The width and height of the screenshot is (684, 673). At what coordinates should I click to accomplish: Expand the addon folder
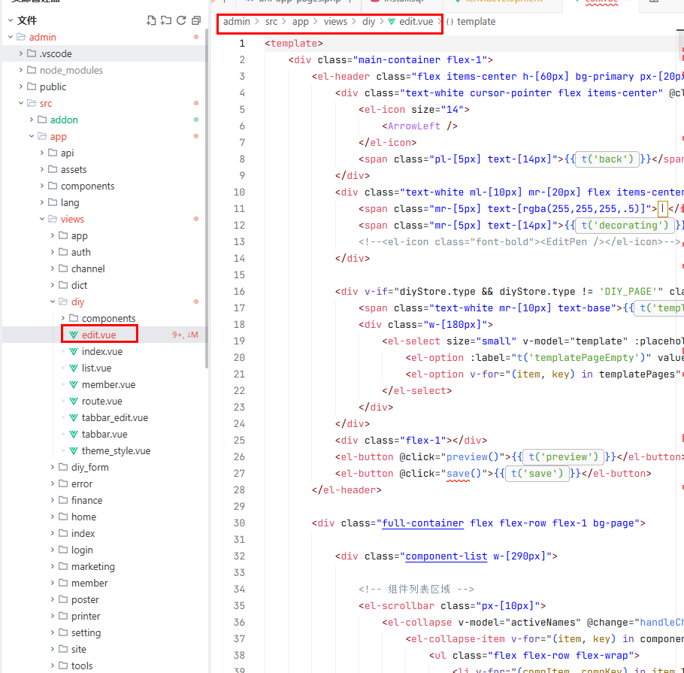(32, 120)
